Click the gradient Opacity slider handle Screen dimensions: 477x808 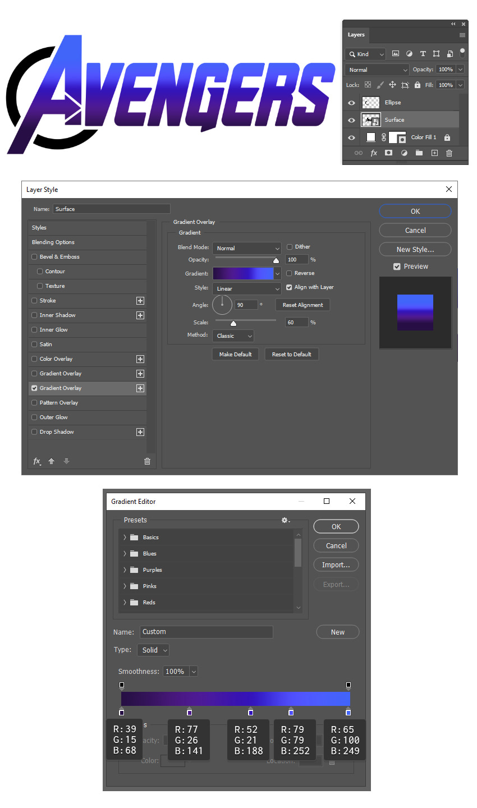pyautogui.click(x=276, y=260)
